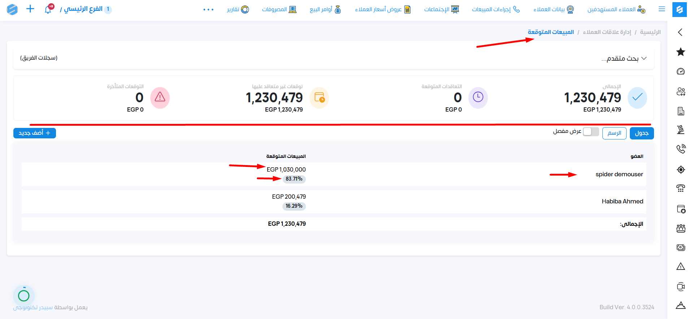Image resolution: width=693 pixels, height=319 pixels.
Task: Open dashboard gauge icon in sidebar
Action: (x=681, y=72)
